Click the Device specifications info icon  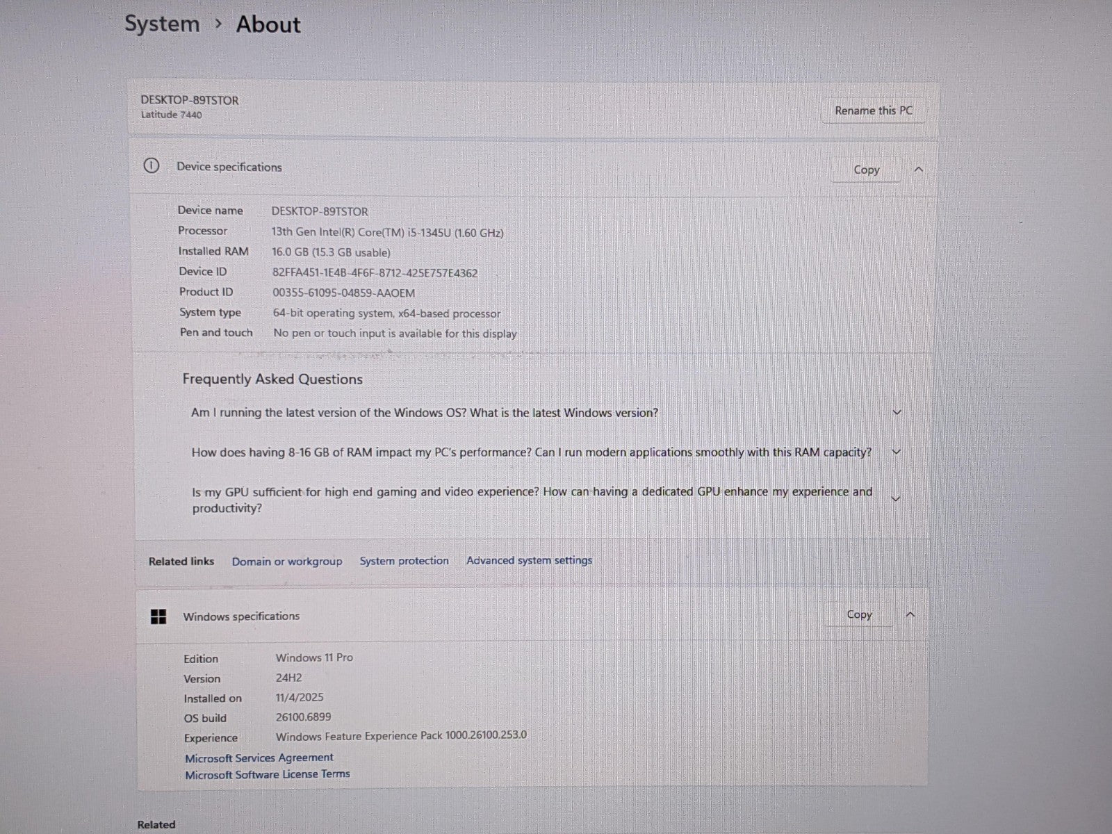tap(151, 166)
